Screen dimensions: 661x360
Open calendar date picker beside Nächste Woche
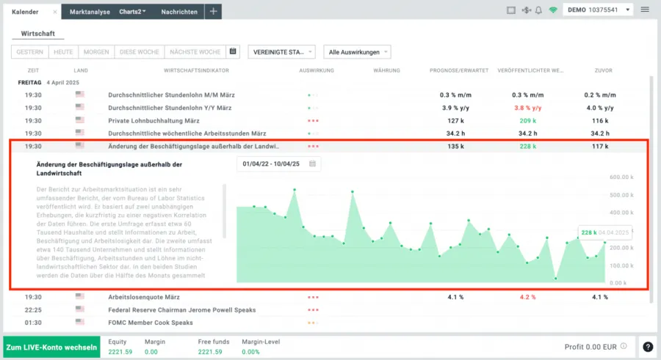point(233,51)
